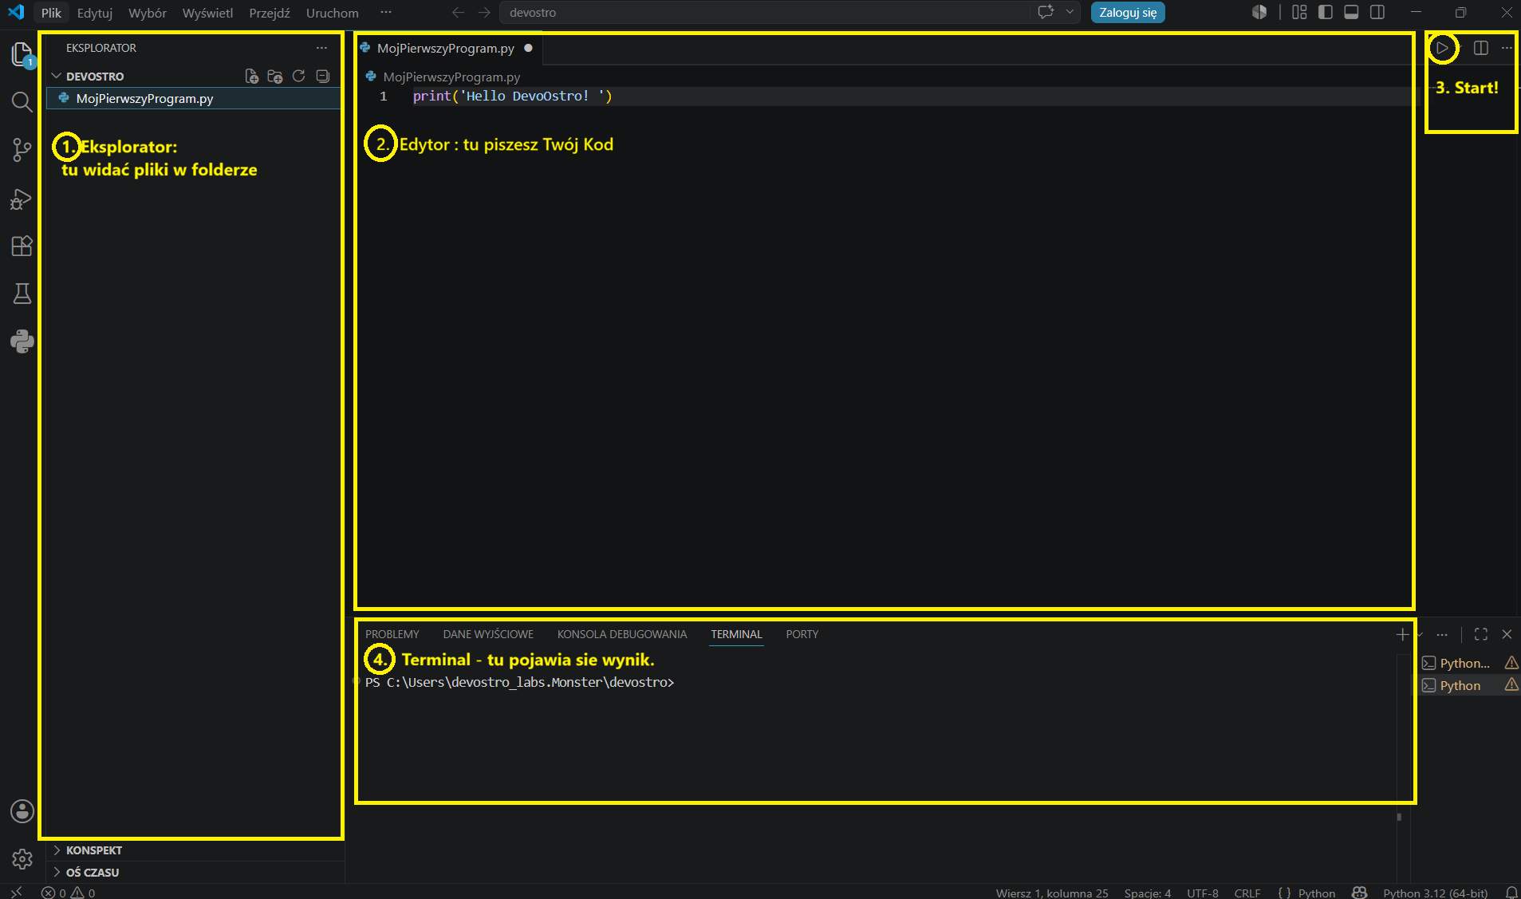1521x899 pixels.
Task: Open Copilot status icon in status bar
Action: (x=1360, y=893)
